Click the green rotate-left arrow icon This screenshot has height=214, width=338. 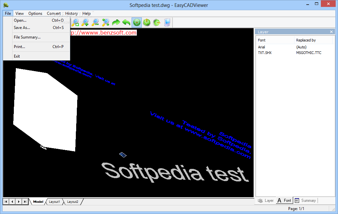click(126, 22)
